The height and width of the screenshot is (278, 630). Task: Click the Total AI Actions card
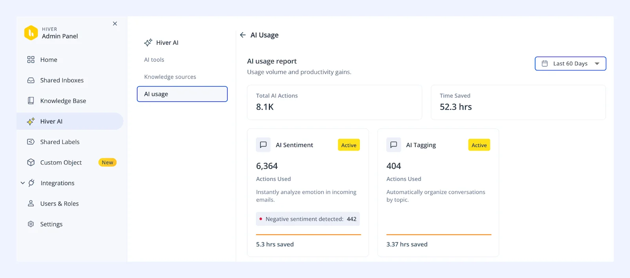click(335, 102)
